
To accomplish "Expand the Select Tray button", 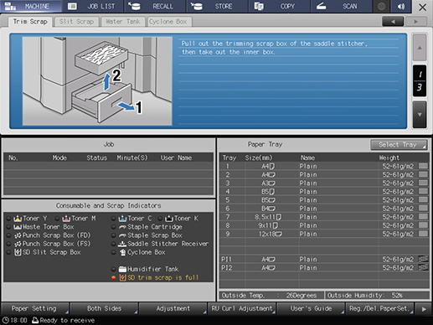I will (x=399, y=145).
